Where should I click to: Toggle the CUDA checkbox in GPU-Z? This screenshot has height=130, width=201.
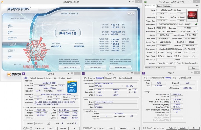(167, 63)
